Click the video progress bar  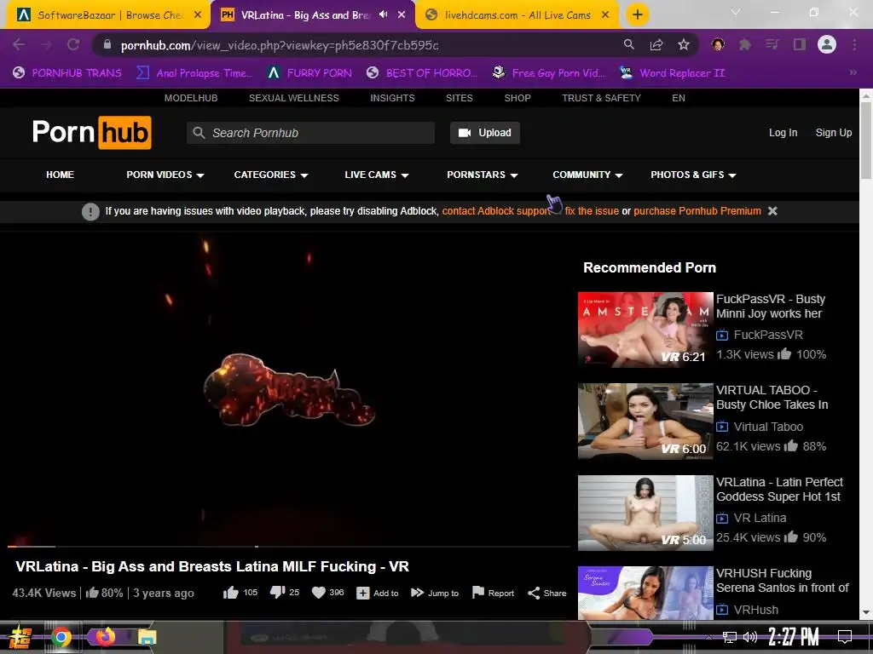[288, 547]
